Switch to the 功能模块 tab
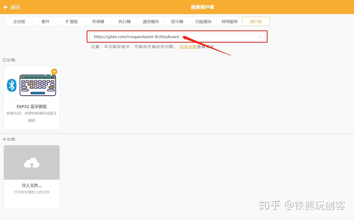 click(x=203, y=21)
